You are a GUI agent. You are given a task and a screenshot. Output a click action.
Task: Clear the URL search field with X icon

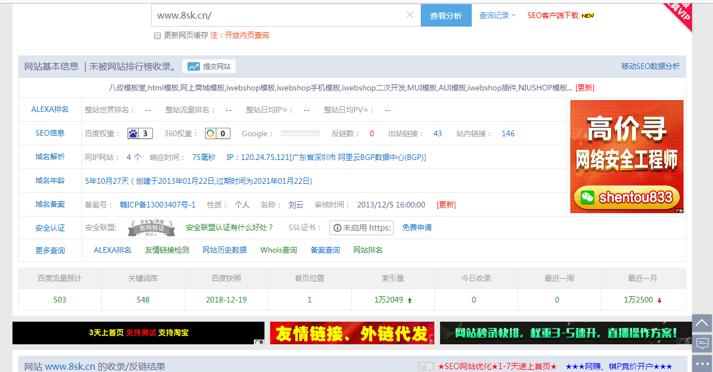[410, 15]
